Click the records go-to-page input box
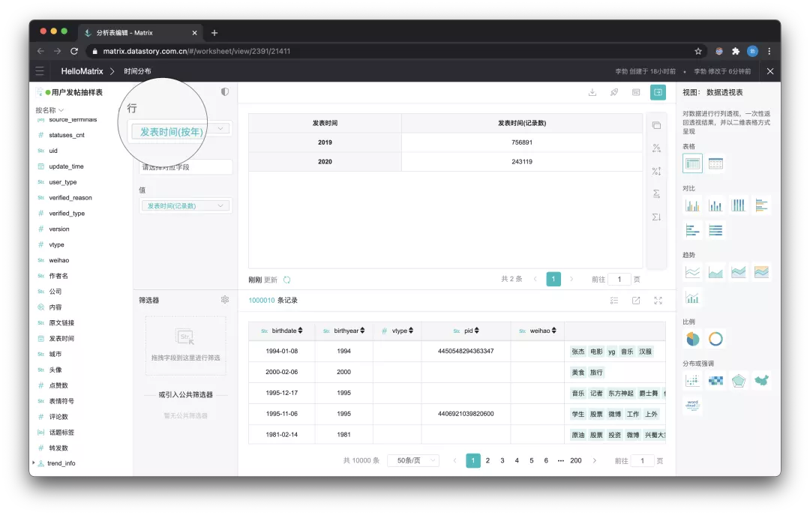810x515 pixels. [643, 461]
